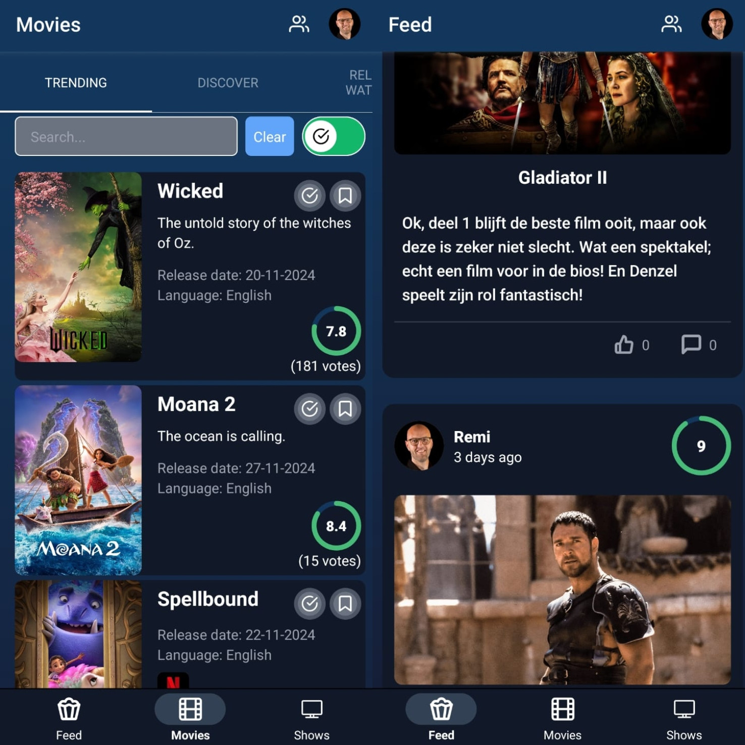The image size is (745, 745).
Task: Open the Moana 2 poster thumbnail
Action: point(78,480)
